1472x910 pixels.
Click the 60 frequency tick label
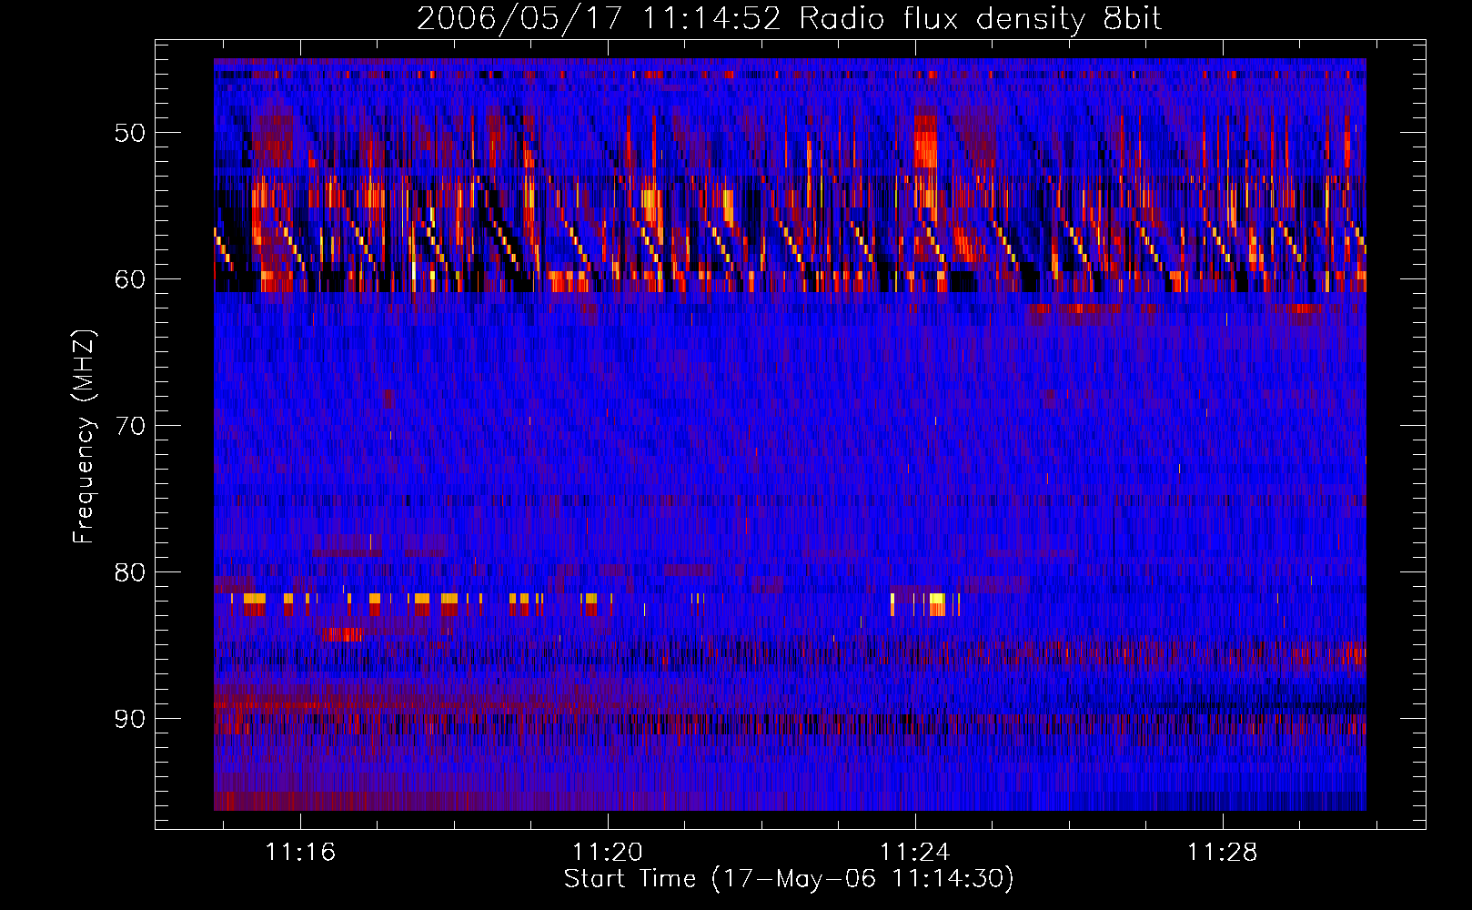pos(130,279)
